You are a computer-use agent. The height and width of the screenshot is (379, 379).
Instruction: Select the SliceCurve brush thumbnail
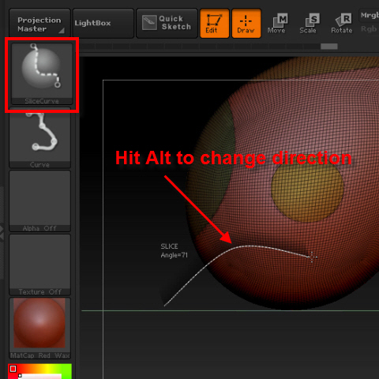(x=42, y=74)
